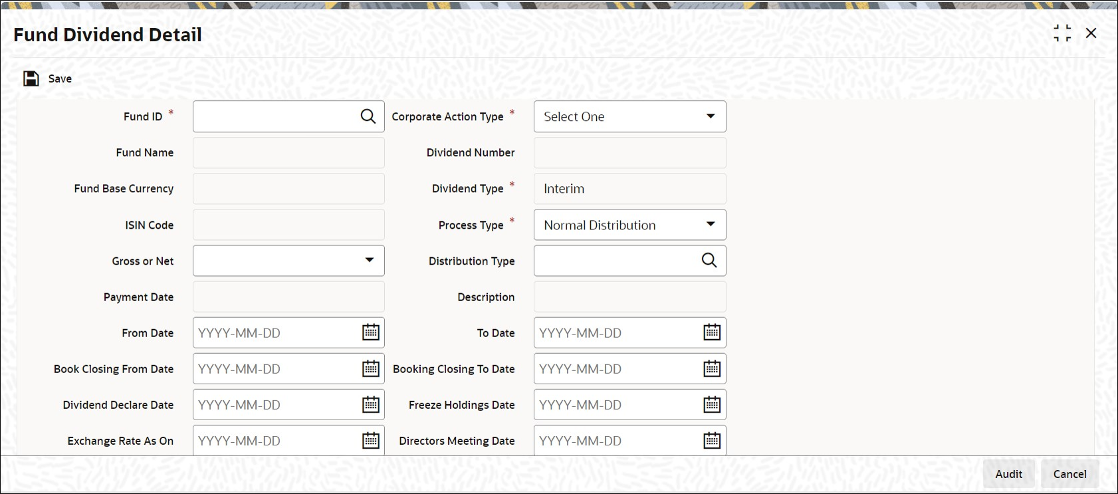Click the Description field
1118x494 pixels.
[630, 297]
